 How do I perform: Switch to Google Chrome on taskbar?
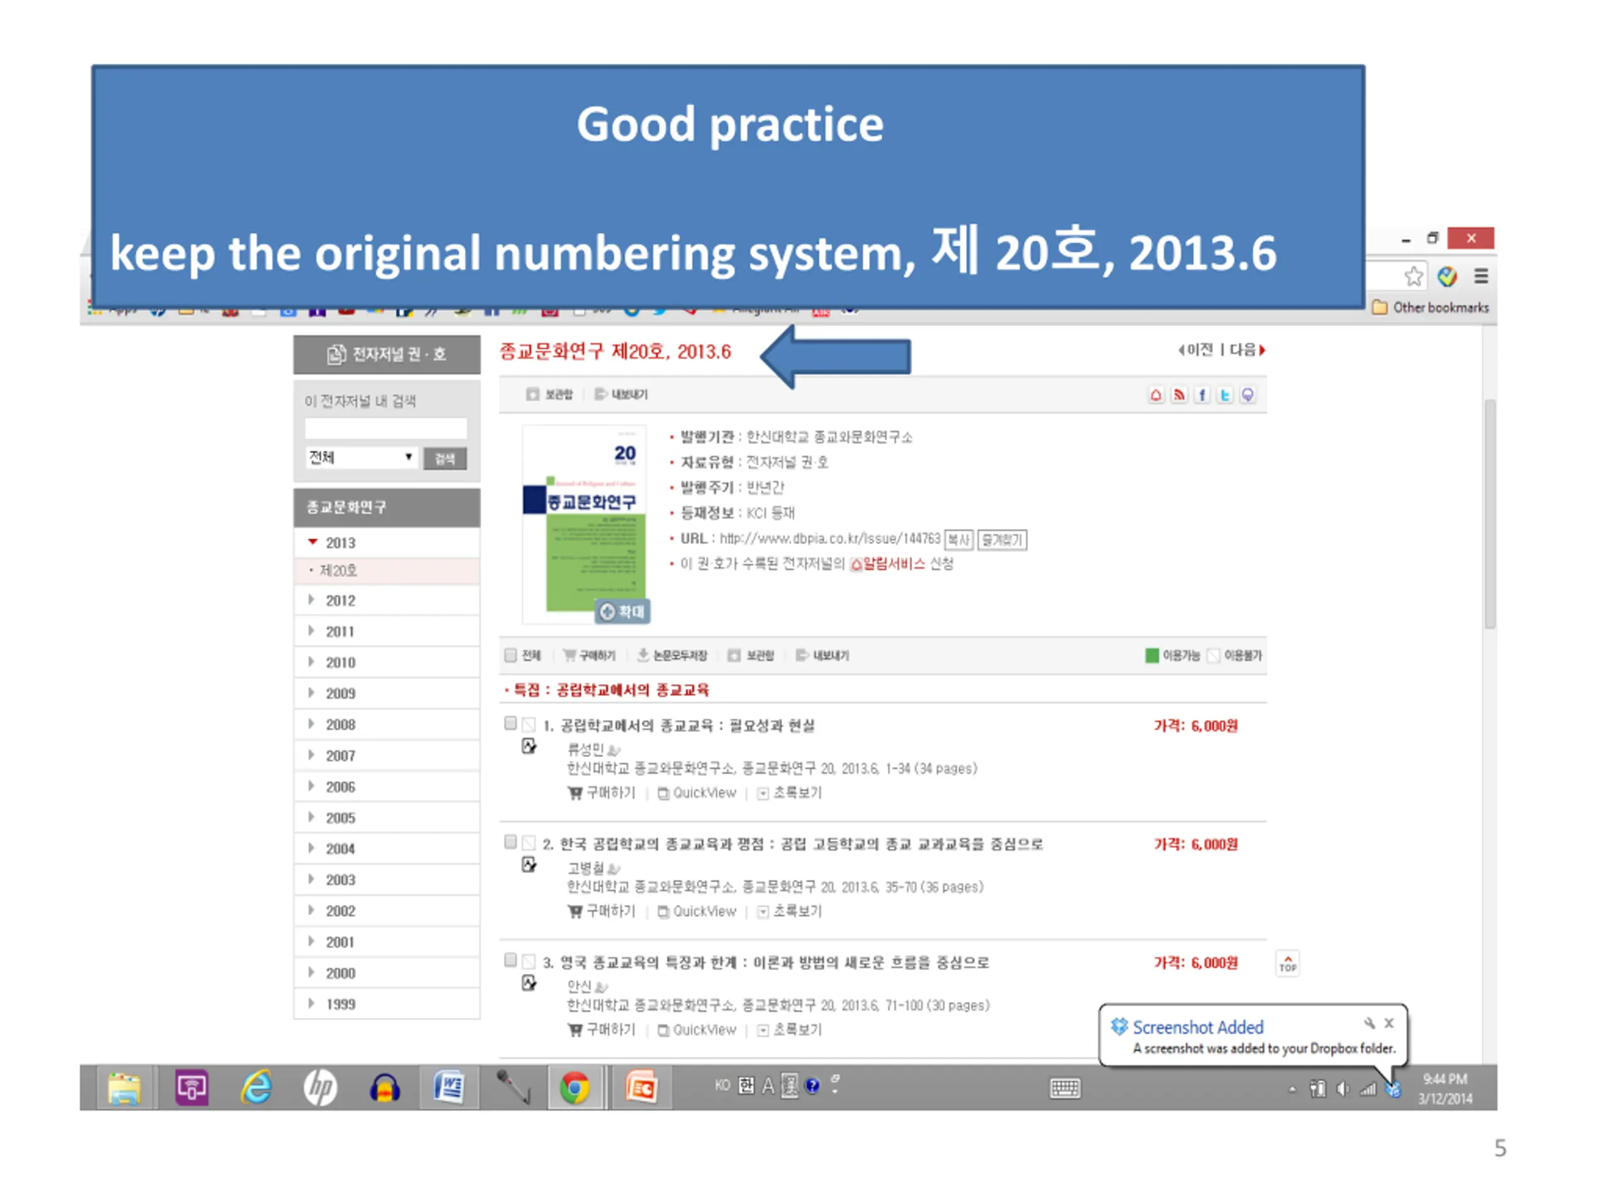[x=575, y=1088]
